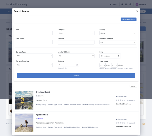Open the Create menu in header

113,4
